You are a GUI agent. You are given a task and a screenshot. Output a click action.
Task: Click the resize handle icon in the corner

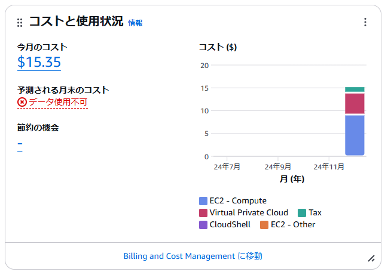371,258
